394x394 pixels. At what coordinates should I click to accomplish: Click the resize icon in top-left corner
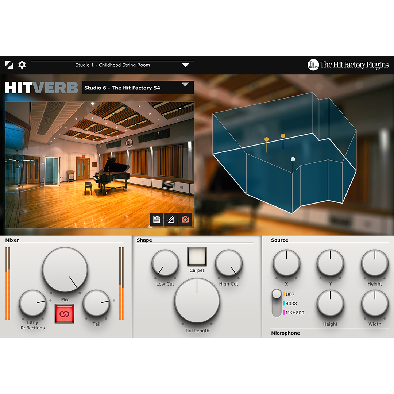pos(9,65)
